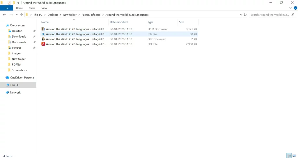Click the OPF Document type cell
Viewport: 298px width, 158px height.
tap(157, 39)
